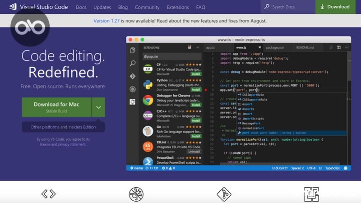Open the Extensions icon in activity bar
Image resolution: width=361 pixels, height=203 pixels.
(x=133, y=102)
